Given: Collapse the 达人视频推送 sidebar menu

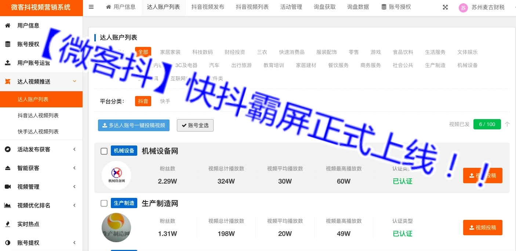Looking at the screenshot, I should pyautogui.click(x=75, y=81).
